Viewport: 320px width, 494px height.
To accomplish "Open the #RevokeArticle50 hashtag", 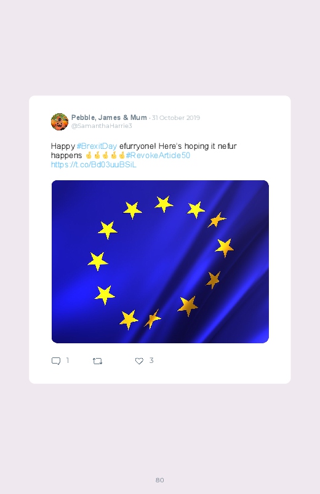I will pyautogui.click(x=158, y=155).
